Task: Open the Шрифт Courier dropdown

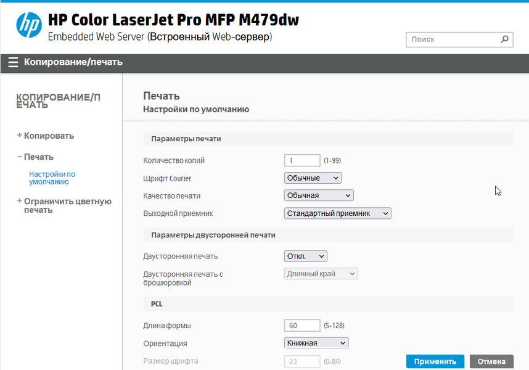Action: 313,178
